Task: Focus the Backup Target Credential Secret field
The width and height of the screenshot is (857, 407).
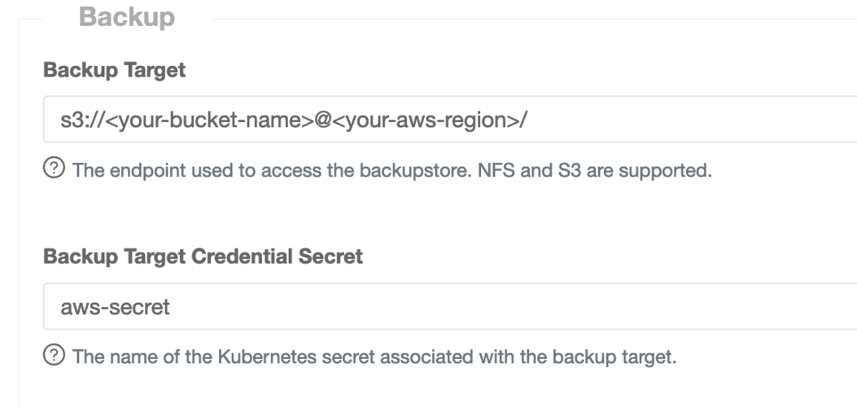Action: pyautogui.click(x=450, y=306)
